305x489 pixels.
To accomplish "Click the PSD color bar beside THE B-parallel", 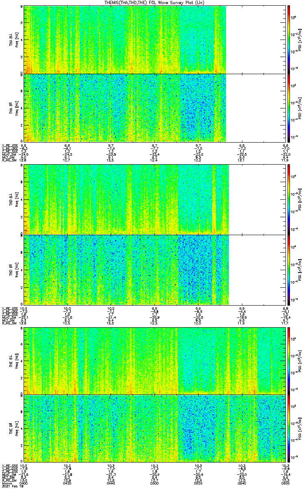I will (x=288, y=429).
